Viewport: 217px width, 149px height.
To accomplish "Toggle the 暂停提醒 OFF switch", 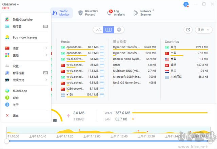I will point(45,73).
